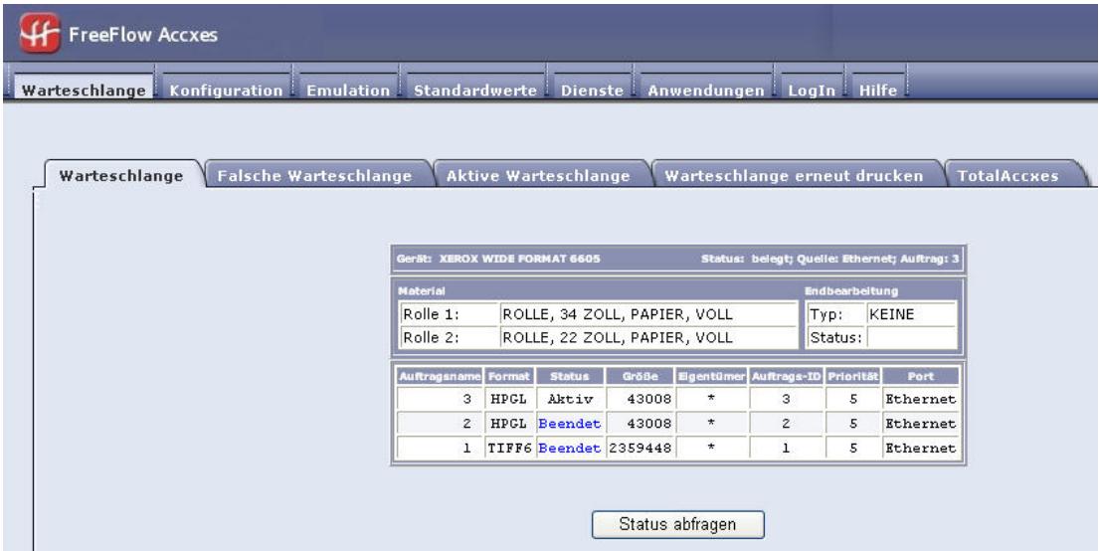1100x551 pixels.
Task: Click the KEINE finishing type value
Action: pyautogui.click(x=892, y=314)
